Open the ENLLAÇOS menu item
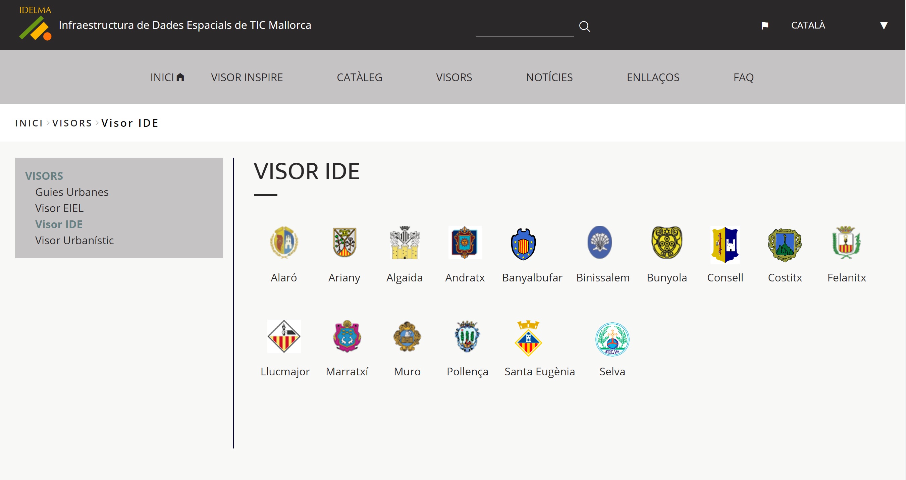The image size is (906, 480). (x=653, y=77)
